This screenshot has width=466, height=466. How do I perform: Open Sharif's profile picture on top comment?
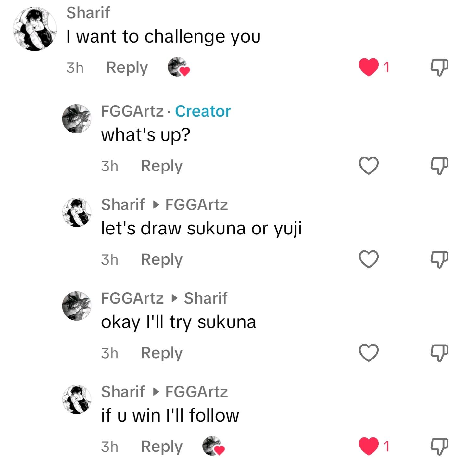pos(35,29)
